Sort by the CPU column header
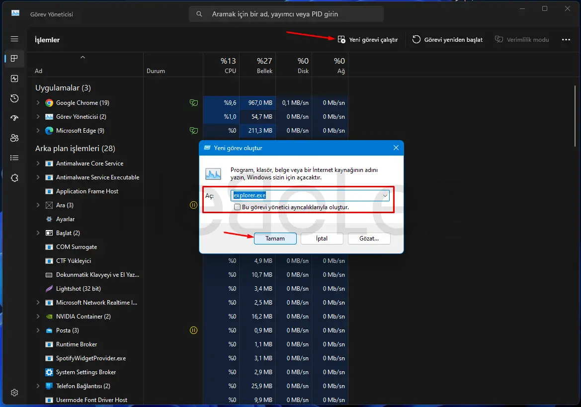Image resolution: width=581 pixels, height=407 pixels. click(x=222, y=65)
